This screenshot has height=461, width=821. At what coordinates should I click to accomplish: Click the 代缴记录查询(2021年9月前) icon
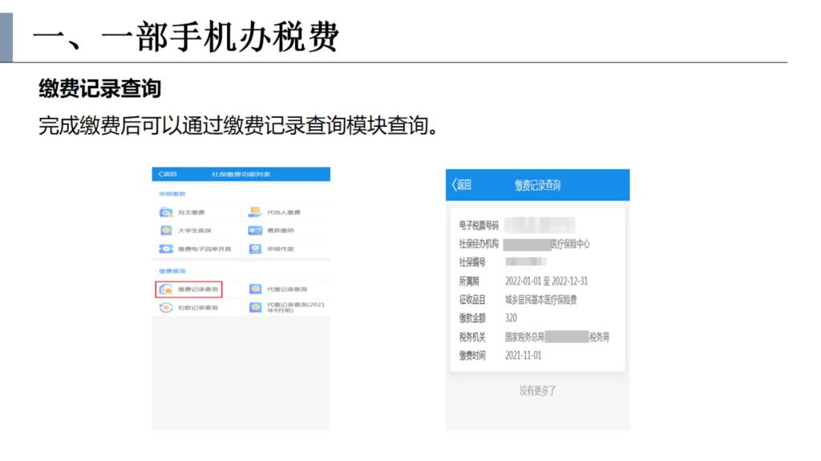click(x=255, y=308)
